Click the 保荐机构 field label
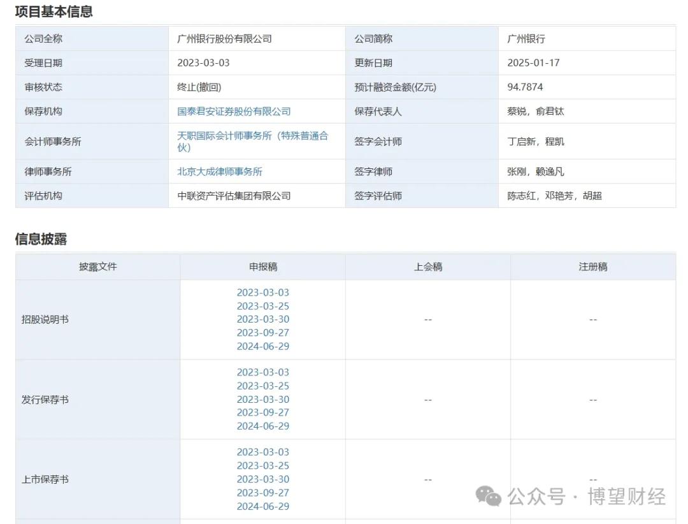 pyautogui.click(x=43, y=112)
